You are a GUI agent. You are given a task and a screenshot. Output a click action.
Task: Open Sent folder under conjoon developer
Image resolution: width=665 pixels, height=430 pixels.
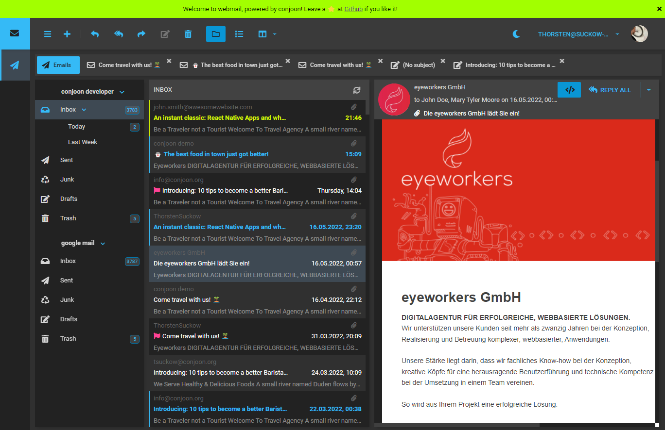(89, 160)
